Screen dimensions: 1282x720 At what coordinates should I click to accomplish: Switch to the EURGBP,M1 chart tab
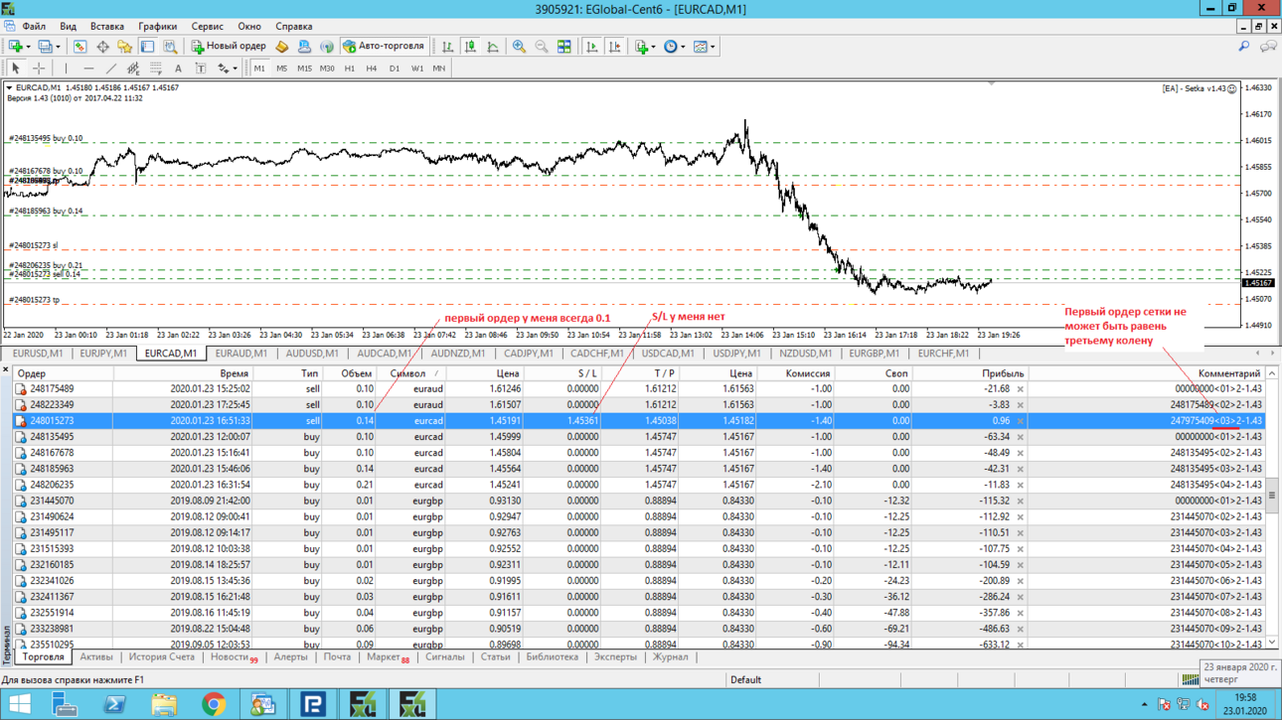click(874, 354)
